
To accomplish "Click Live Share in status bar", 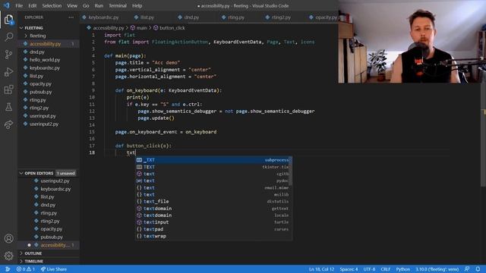I will [x=54, y=269].
